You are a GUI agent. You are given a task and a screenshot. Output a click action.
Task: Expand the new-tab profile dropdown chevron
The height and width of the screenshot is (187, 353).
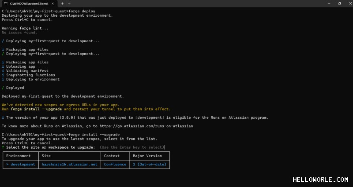pyautogui.click(x=69, y=4)
